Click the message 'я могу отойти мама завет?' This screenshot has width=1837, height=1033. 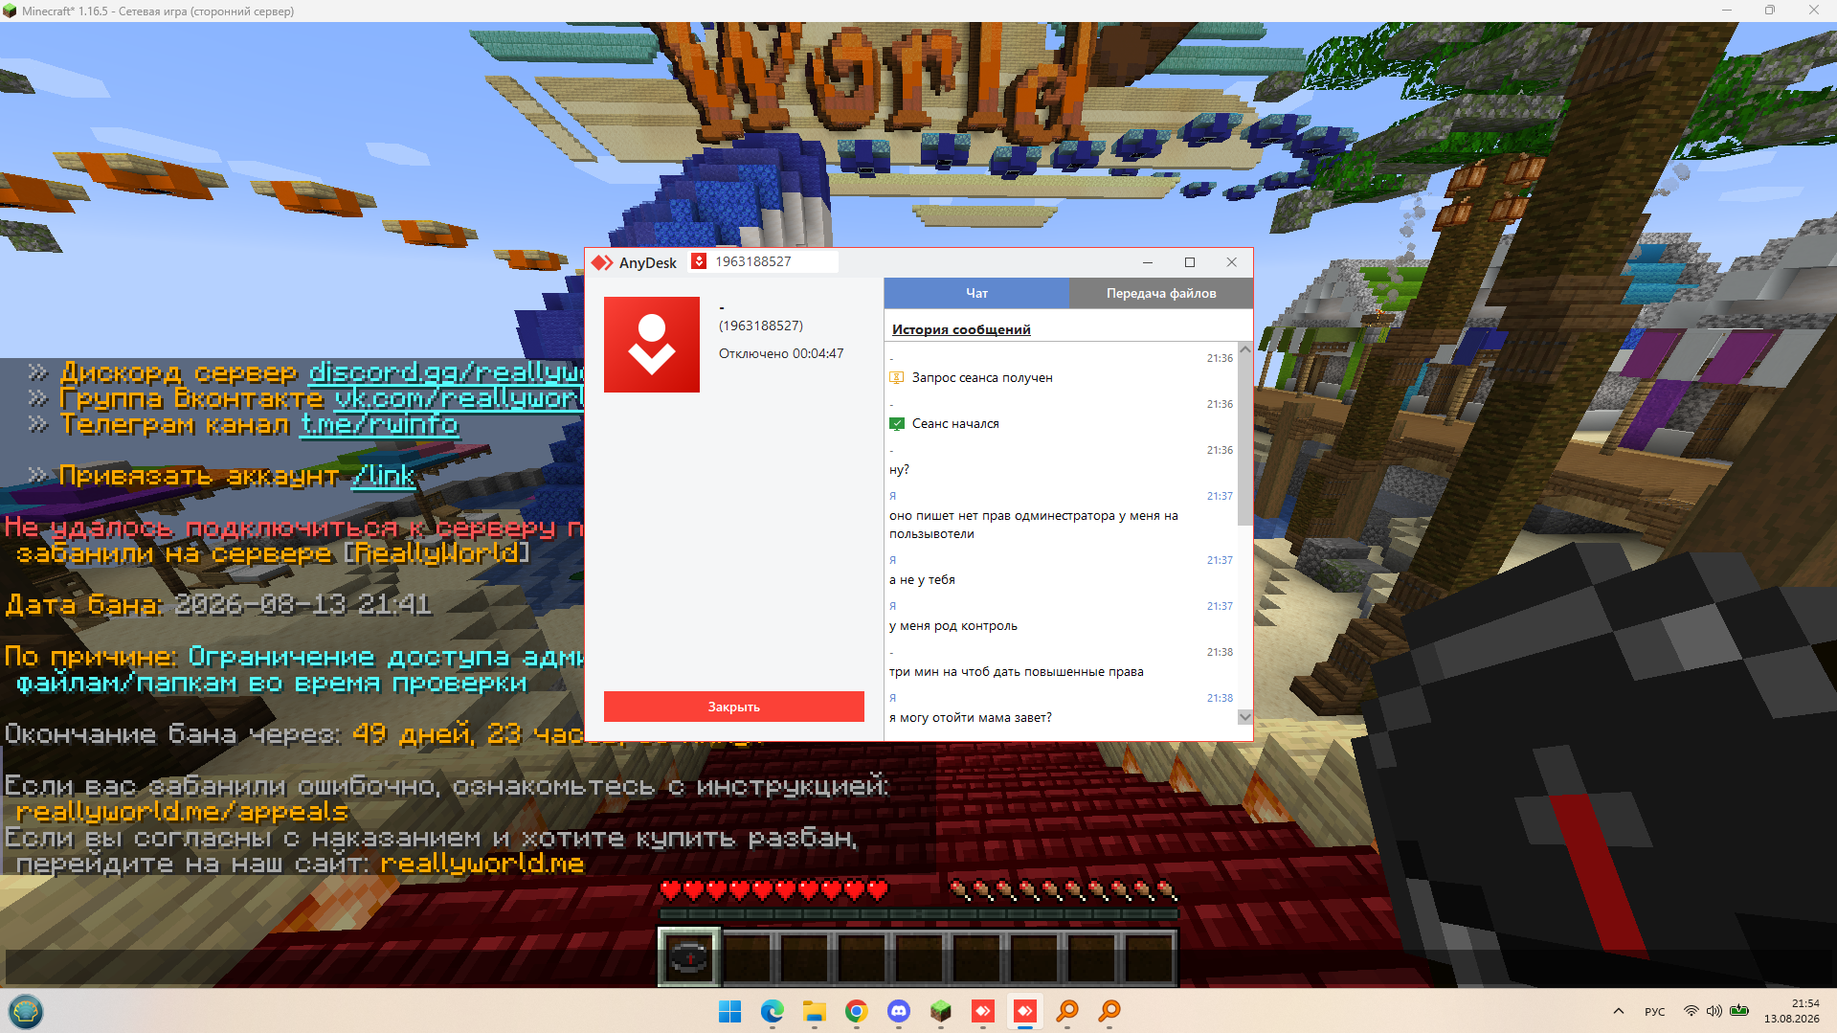point(971,718)
